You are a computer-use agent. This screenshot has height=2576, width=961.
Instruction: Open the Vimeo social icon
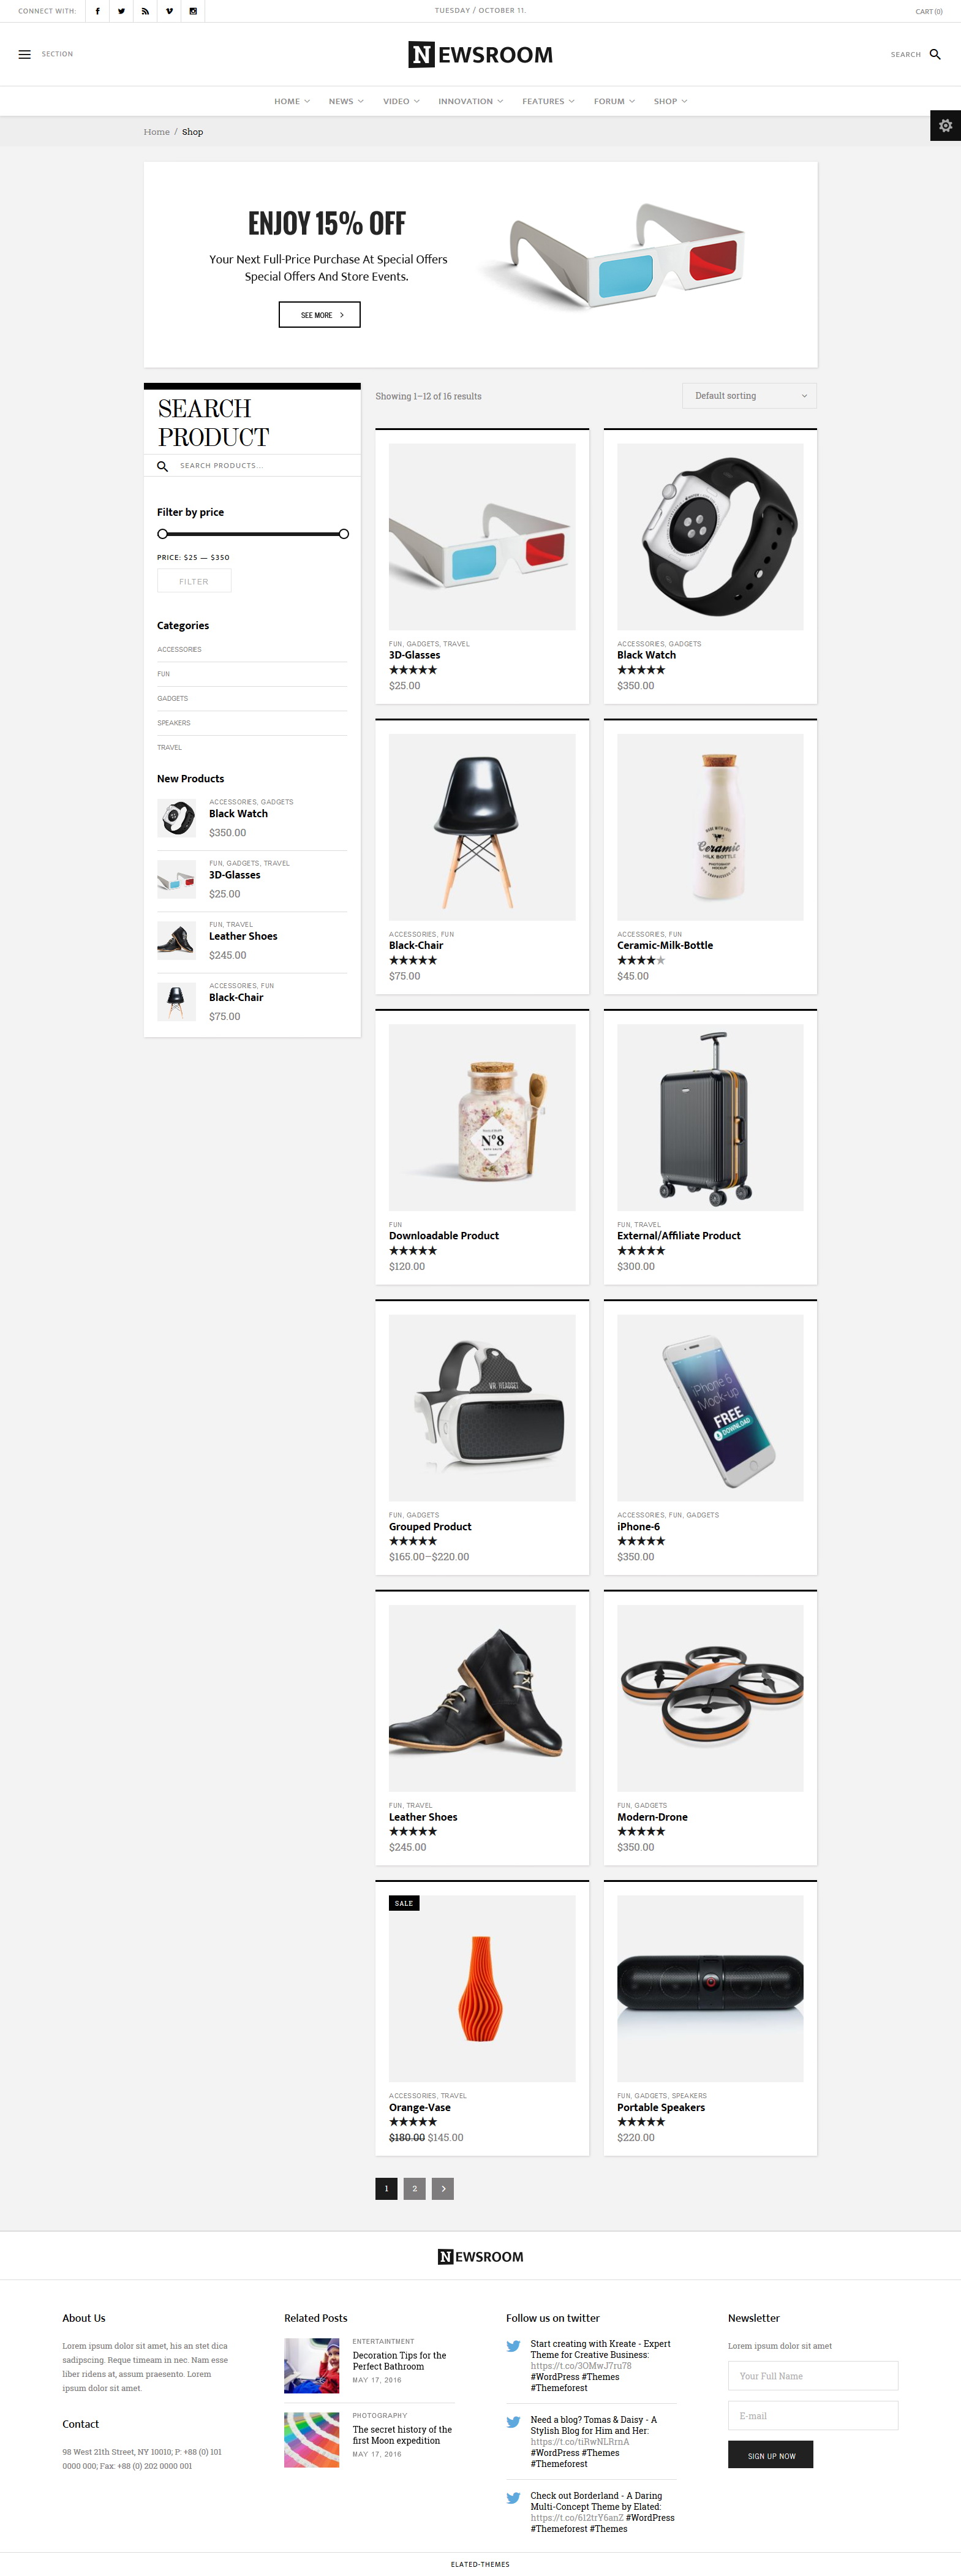169,11
